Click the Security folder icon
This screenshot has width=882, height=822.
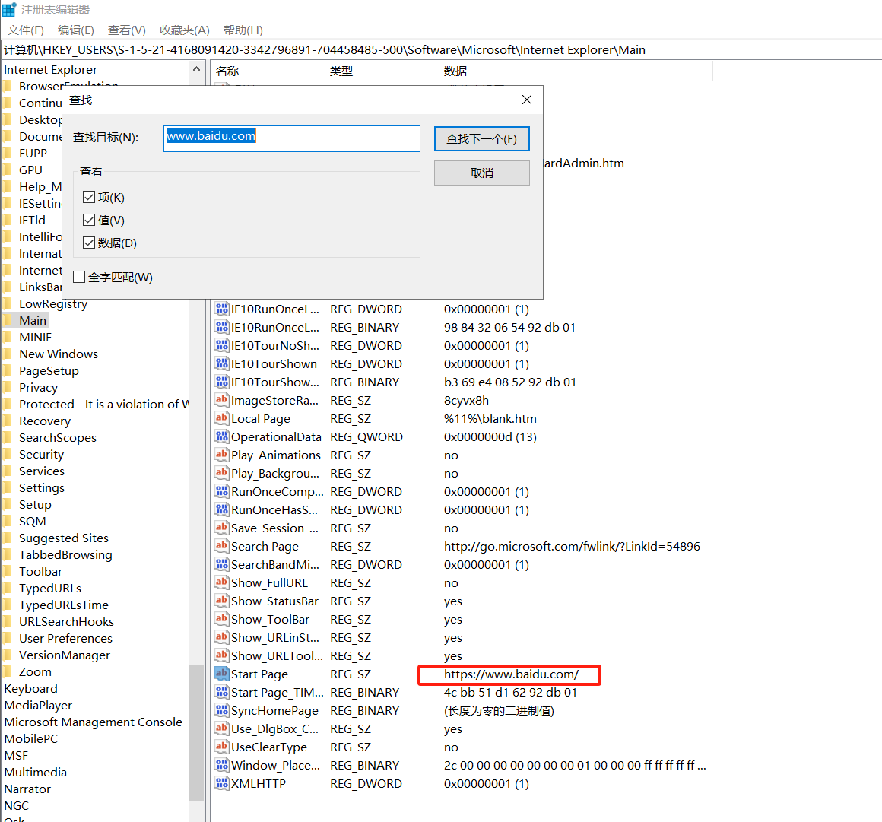(x=8, y=454)
